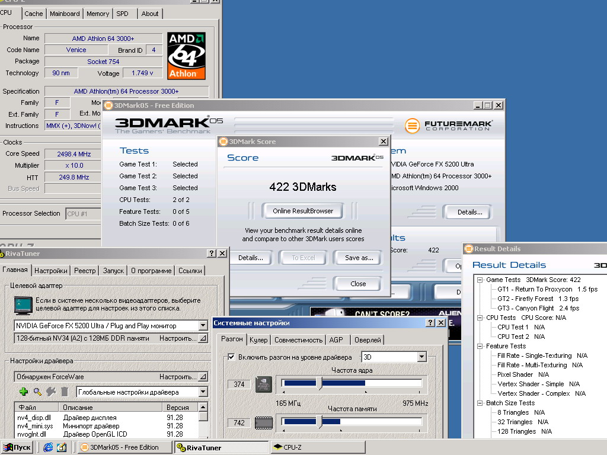Click the core clock value field 374
The image size is (607, 455).
click(x=239, y=384)
